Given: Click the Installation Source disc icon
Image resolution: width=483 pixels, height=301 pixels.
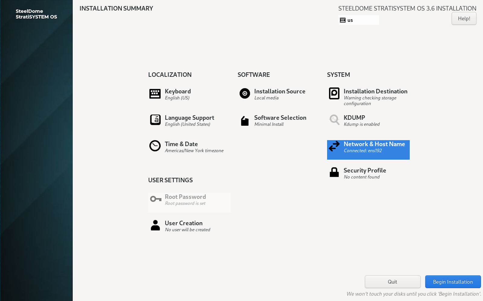Looking at the screenshot, I should (245, 94).
